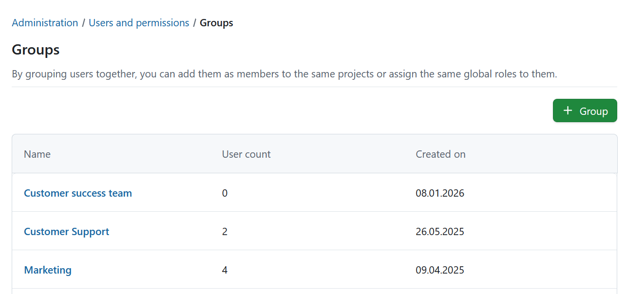Screen dimensions: 626x294
Task: Click the Groups page heading
Action: pyautogui.click(x=36, y=50)
